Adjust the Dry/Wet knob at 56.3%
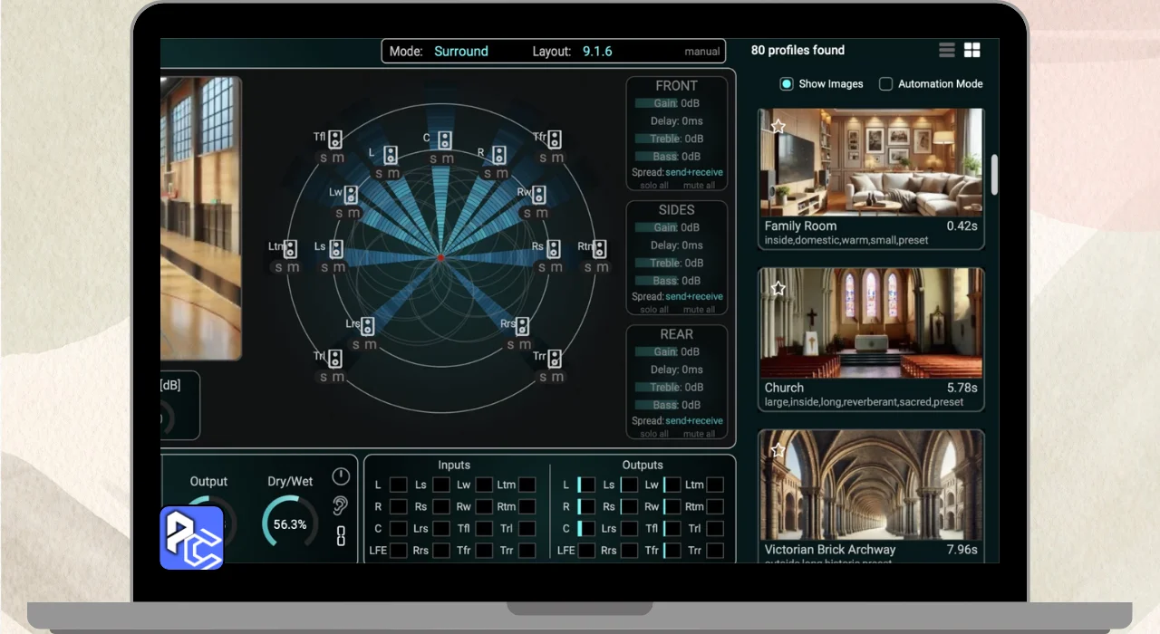Viewport: 1160px width, 634px height. pyautogui.click(x=290, y=524)
